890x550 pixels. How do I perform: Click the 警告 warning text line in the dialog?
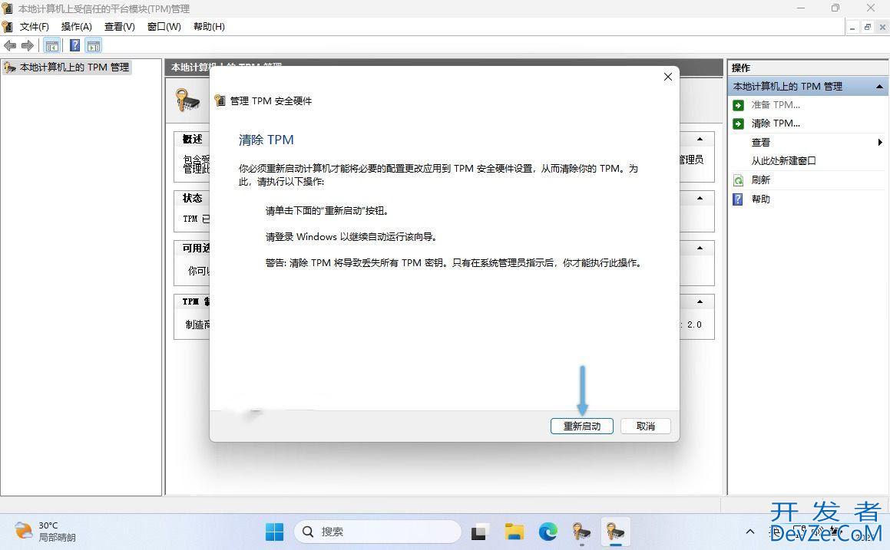point(453,263)
